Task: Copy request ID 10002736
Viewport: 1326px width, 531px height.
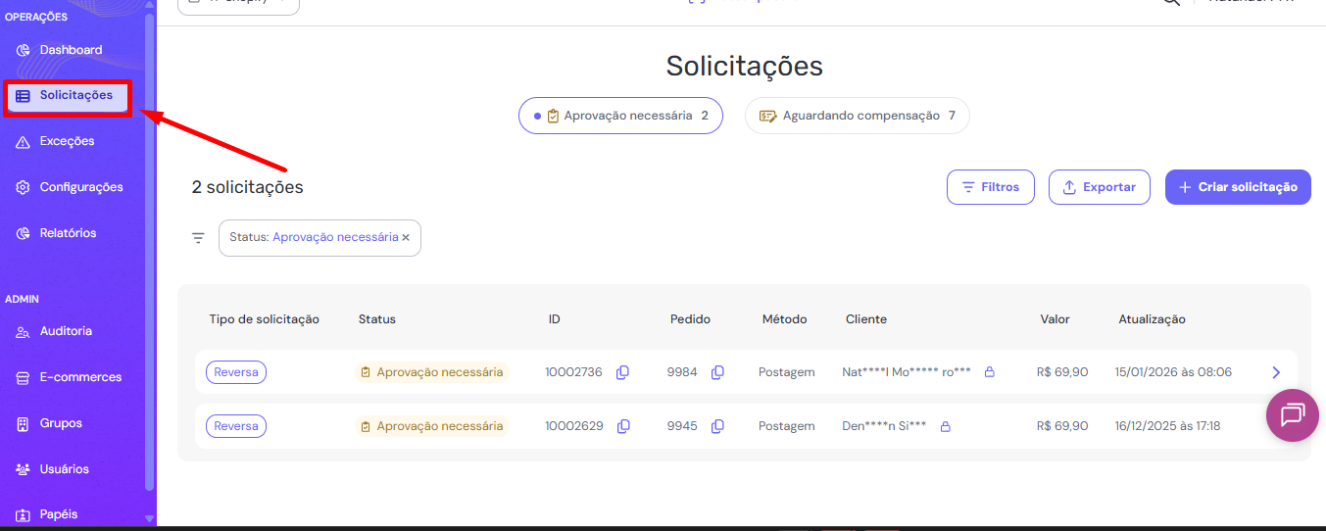Action: click(622, 372)
